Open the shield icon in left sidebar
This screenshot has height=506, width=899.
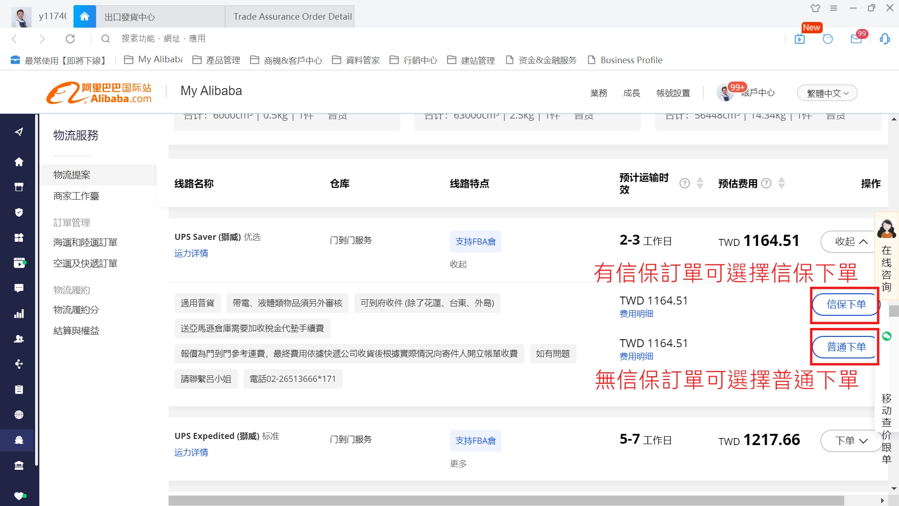click(x=19, y=213)
